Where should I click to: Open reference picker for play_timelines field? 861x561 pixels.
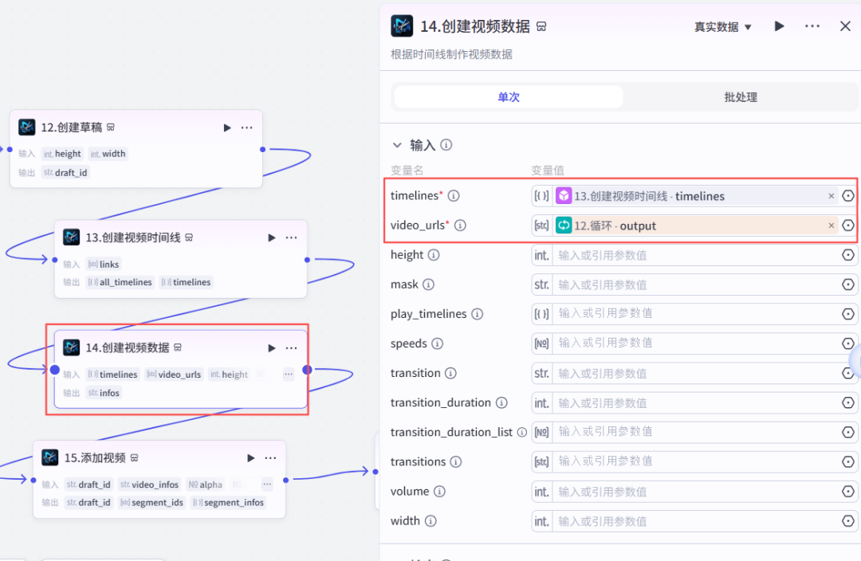(847, 314)
